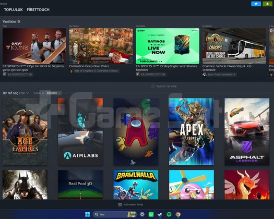This screenshot has width=274, height=219.
Task: Expand the Bir raf seç dropdown
Action: (15, 93)
